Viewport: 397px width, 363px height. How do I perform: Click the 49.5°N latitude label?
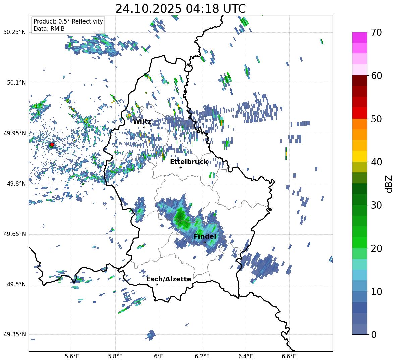pos(16,285)
